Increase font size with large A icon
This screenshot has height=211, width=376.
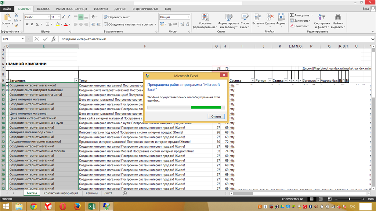[63, 17]
